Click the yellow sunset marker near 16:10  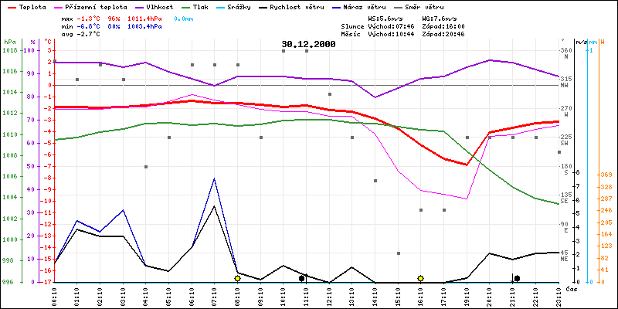(x=420, y=278)
